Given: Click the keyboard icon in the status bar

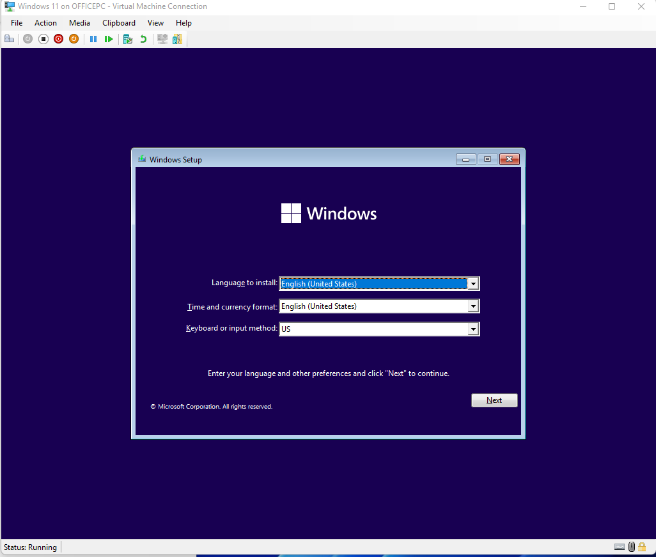Looking at the screenshot, I should [619, 547].
